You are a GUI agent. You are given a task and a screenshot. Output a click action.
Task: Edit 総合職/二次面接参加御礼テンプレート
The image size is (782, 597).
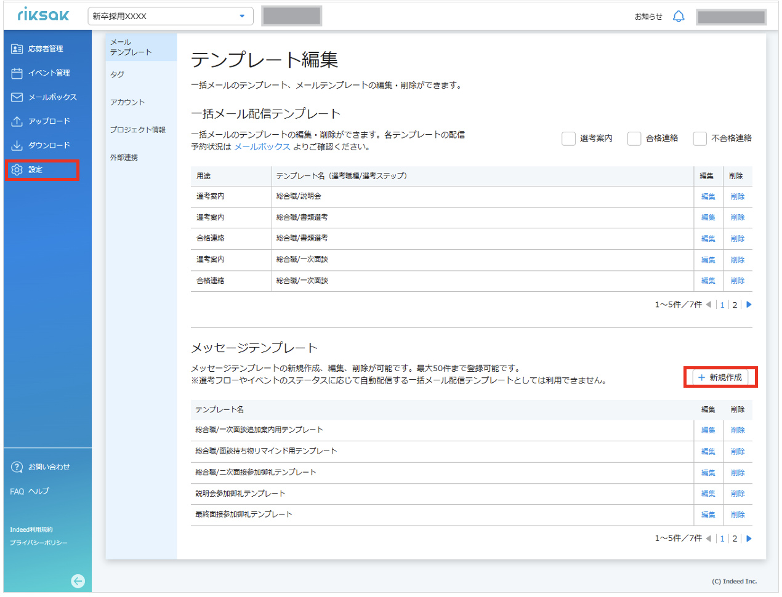708,473
